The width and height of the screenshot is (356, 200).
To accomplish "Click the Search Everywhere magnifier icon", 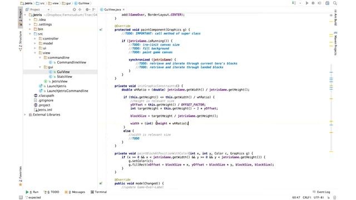I will pos(335,3).
